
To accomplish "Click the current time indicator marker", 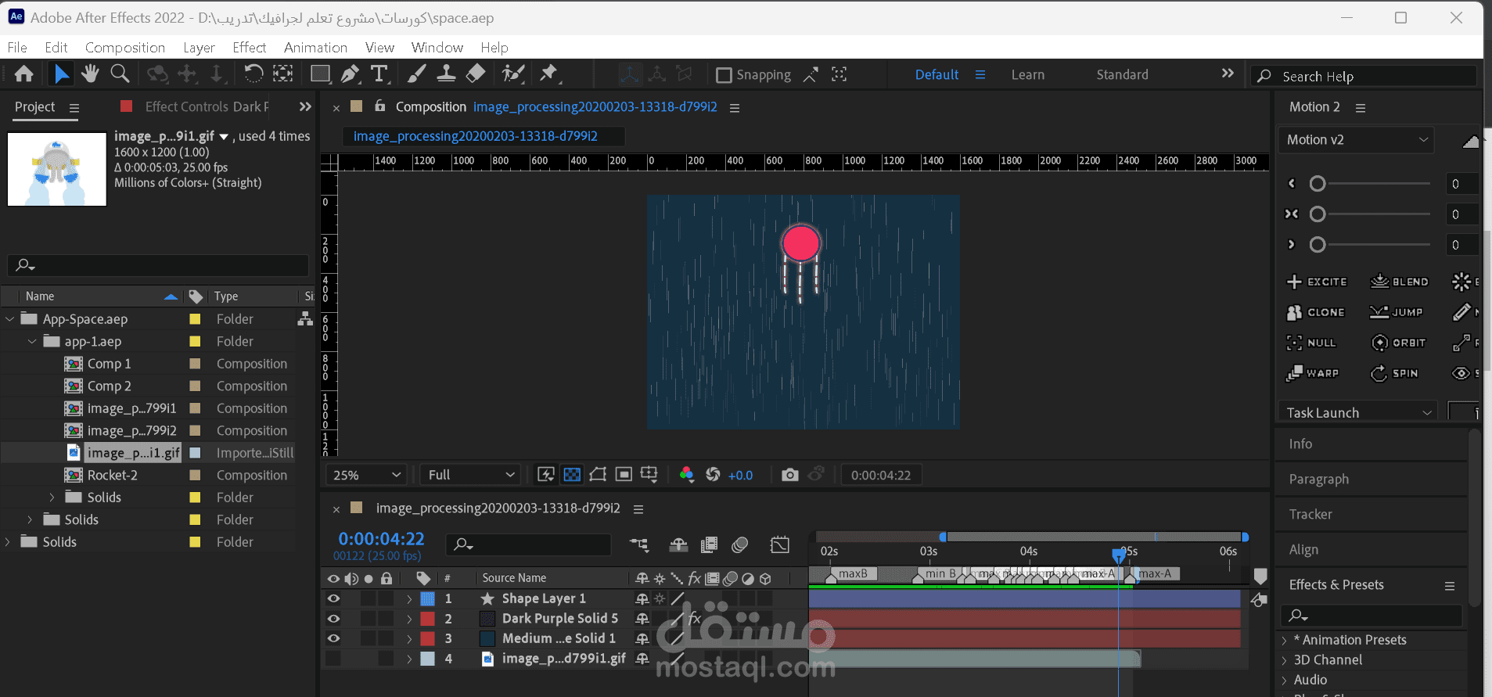I will tap(1119, 555).
